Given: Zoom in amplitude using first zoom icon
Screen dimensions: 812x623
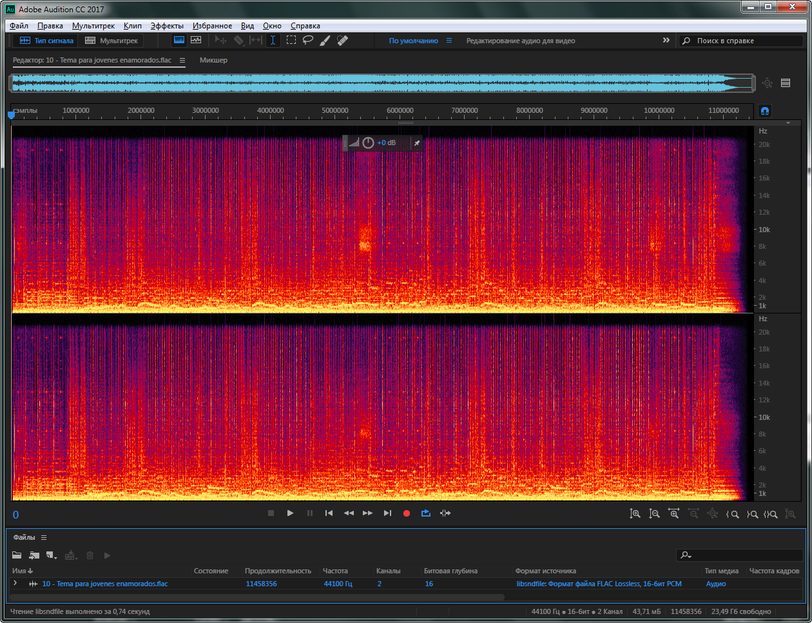Looking at the screenshot, I should pyautogui.click(x=635, y=513).
